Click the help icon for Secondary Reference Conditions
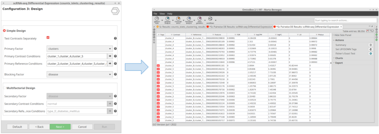This screenshot has width=379, height=134. 115,111
